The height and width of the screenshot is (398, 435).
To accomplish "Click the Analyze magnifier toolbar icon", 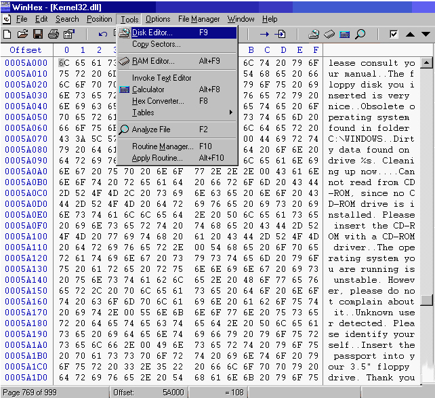I will coord(360,34).
